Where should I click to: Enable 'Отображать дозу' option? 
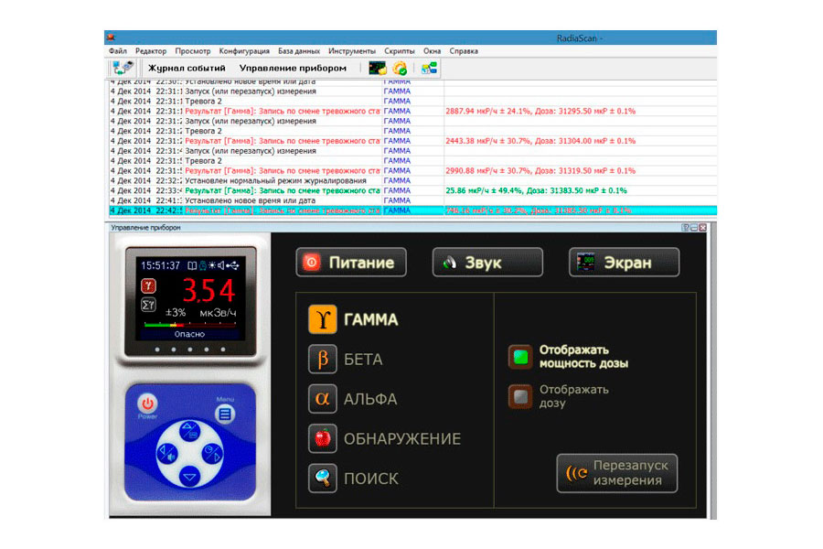click(520, 396)
